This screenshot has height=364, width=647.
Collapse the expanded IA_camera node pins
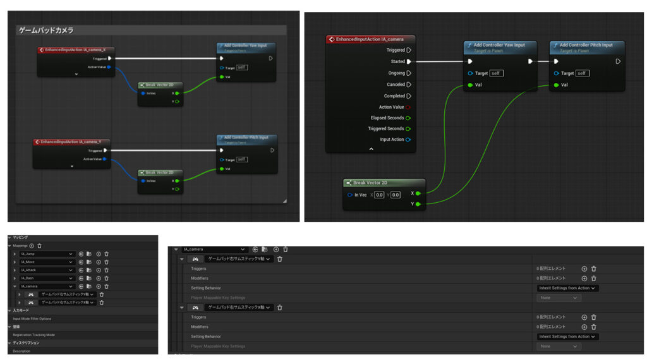[371, 149]
